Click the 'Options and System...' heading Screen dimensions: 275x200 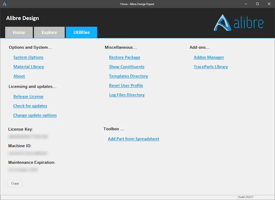(30, 47)
